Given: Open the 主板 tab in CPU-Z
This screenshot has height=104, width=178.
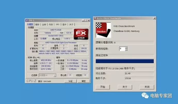Looking at the screenshot, I should click(44, 25).
